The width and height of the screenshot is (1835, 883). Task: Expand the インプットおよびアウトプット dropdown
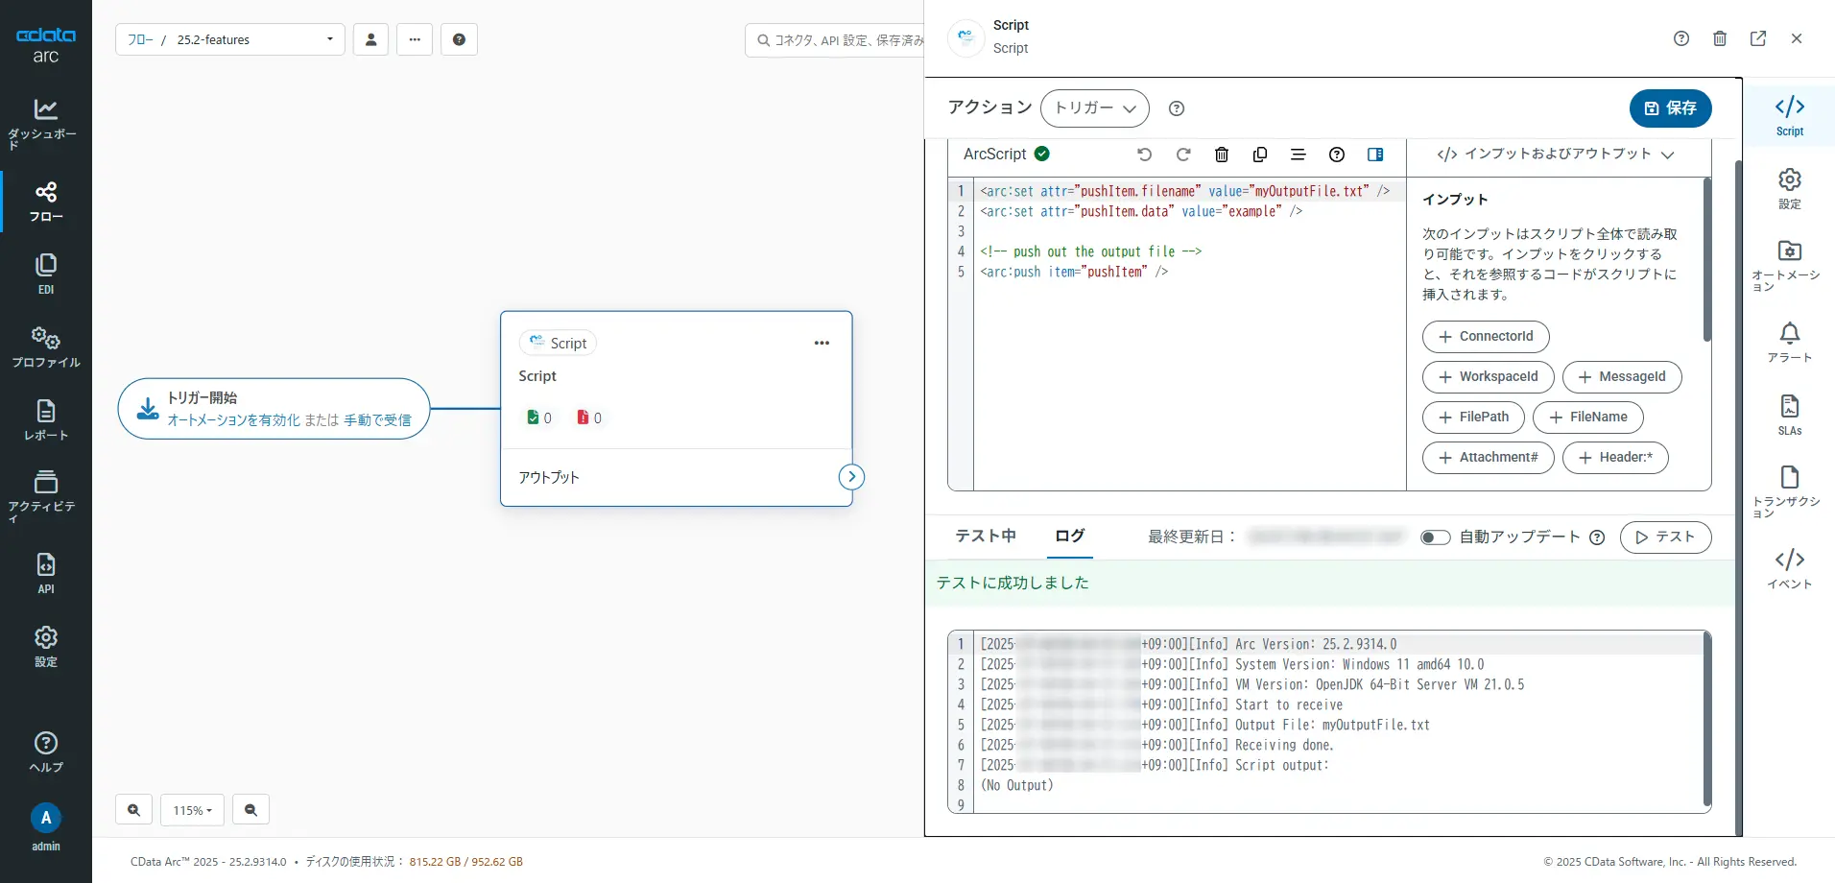(x=1555, y=155)
